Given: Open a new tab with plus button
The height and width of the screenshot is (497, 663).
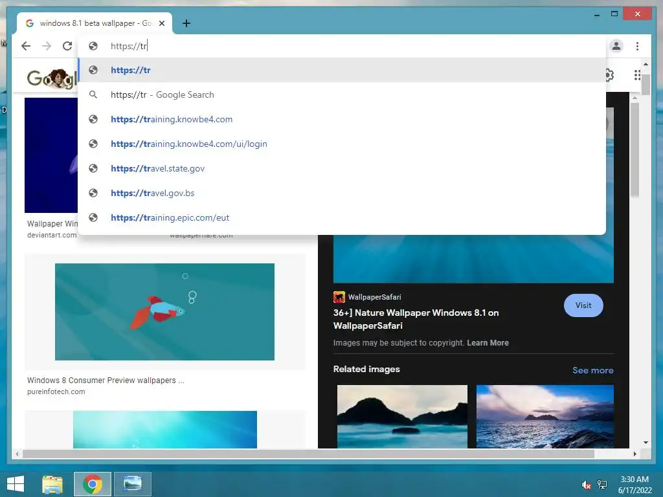Looking at the screenshot, I should [186, 23].
